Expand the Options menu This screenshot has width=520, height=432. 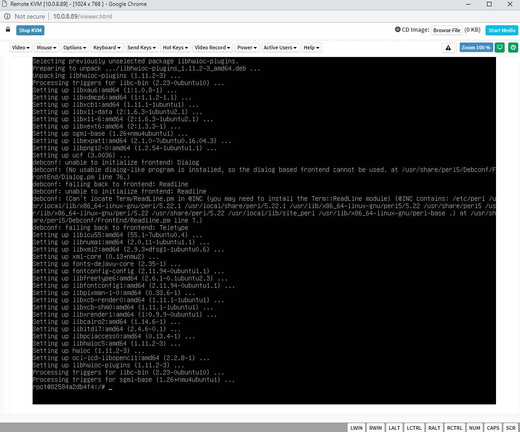[75, 47]
